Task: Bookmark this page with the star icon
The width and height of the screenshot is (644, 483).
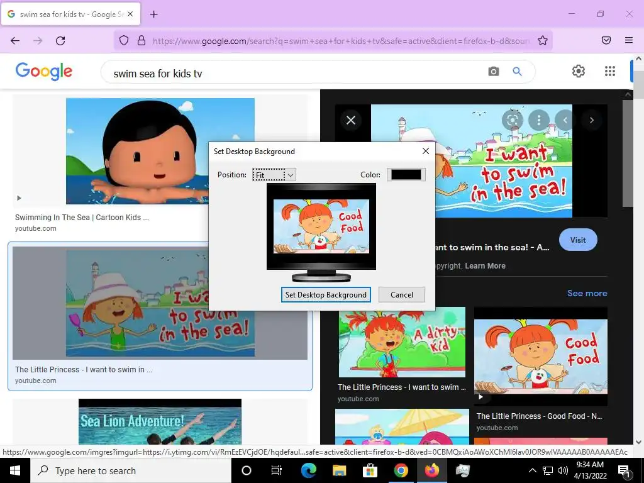Action: (543, 40)
